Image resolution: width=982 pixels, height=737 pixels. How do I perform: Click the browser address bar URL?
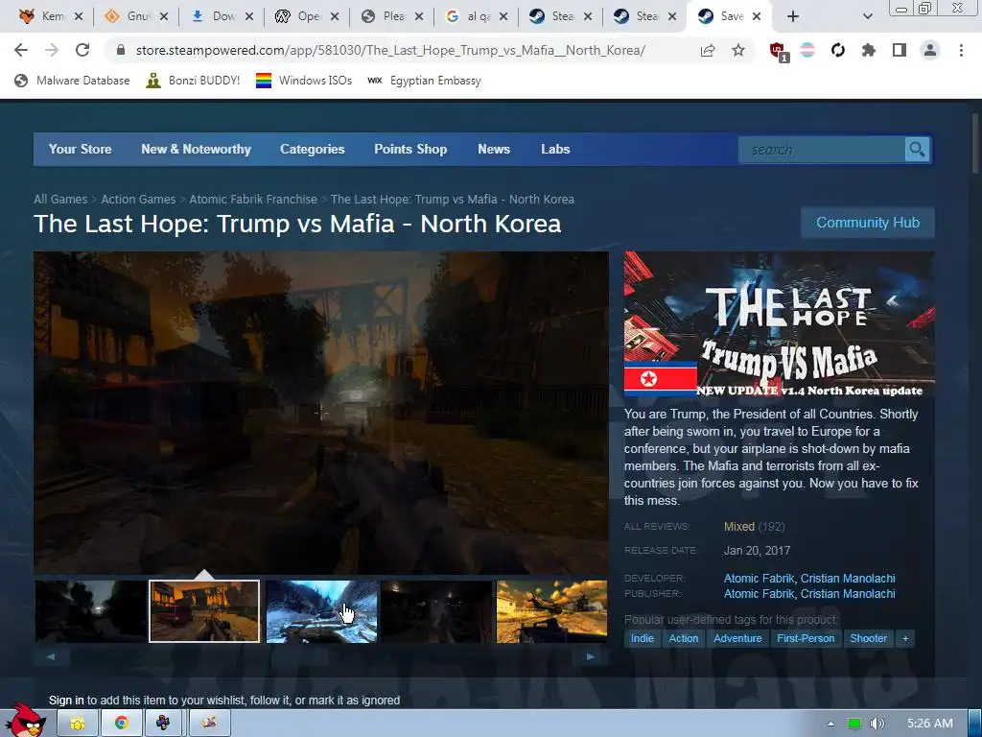tap(390, 50)
